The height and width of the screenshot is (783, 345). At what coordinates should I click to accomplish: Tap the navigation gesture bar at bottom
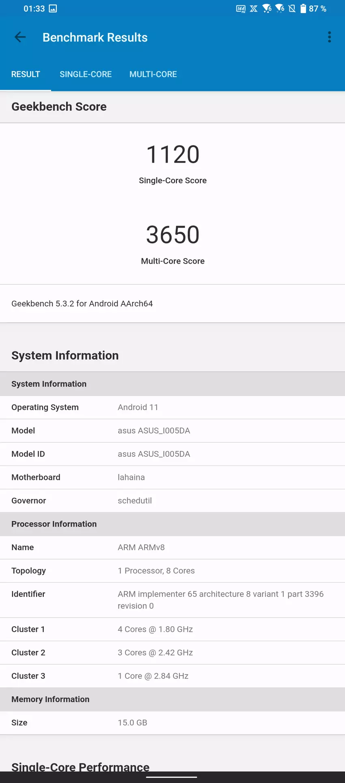pyautogui.click(x=172, y=777)
